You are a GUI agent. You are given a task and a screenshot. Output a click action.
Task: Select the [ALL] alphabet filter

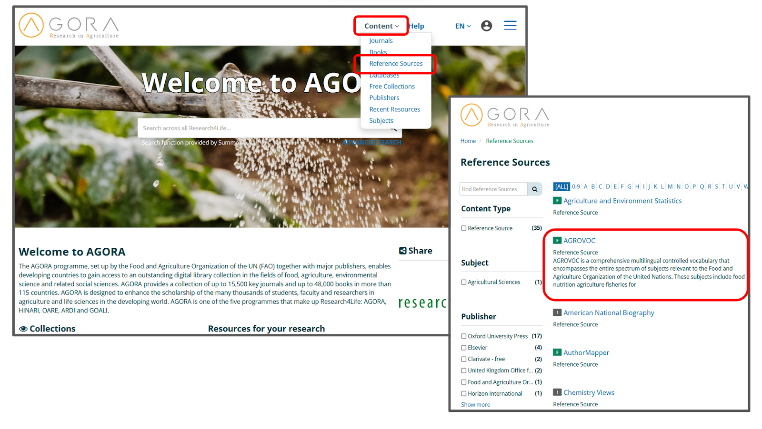pos(561,186)
